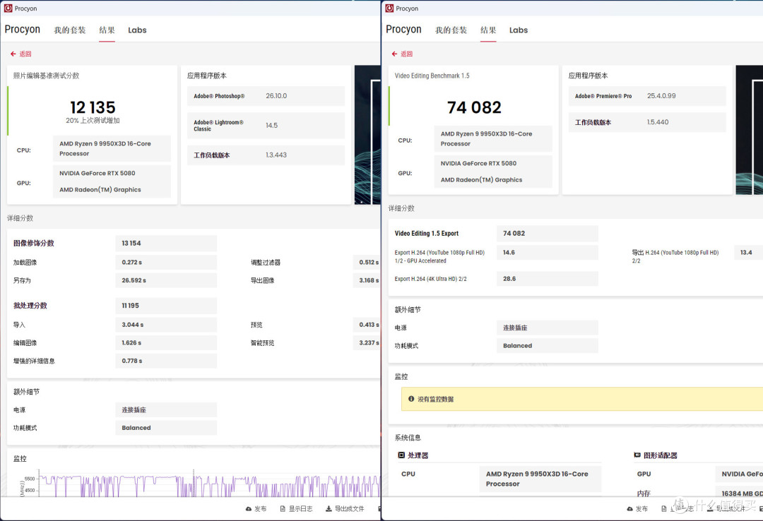Select 结果 tab in the left window

(107, 30)
